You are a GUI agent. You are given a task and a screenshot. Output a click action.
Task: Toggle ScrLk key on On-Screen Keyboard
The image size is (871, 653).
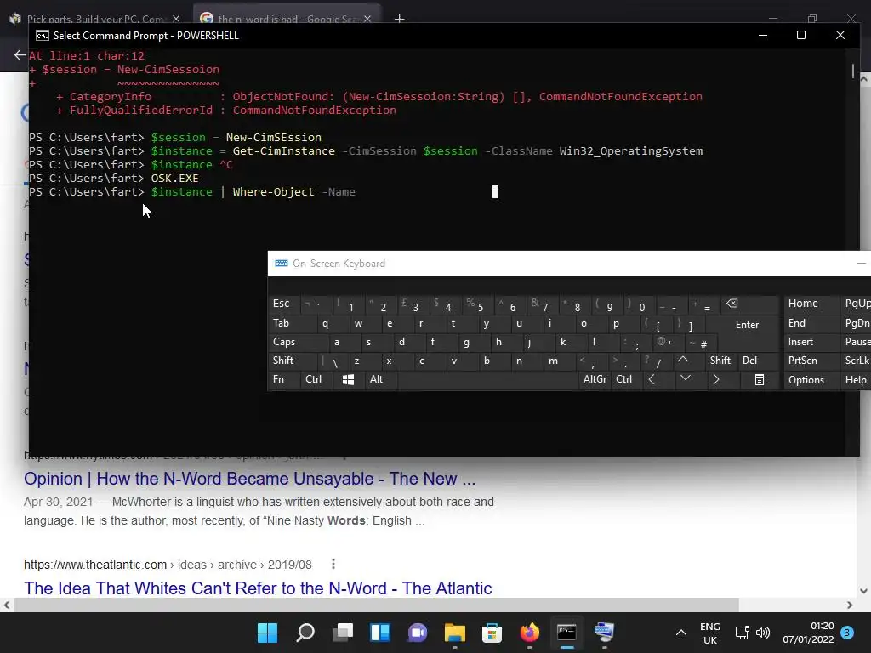[x=857, y=361]
